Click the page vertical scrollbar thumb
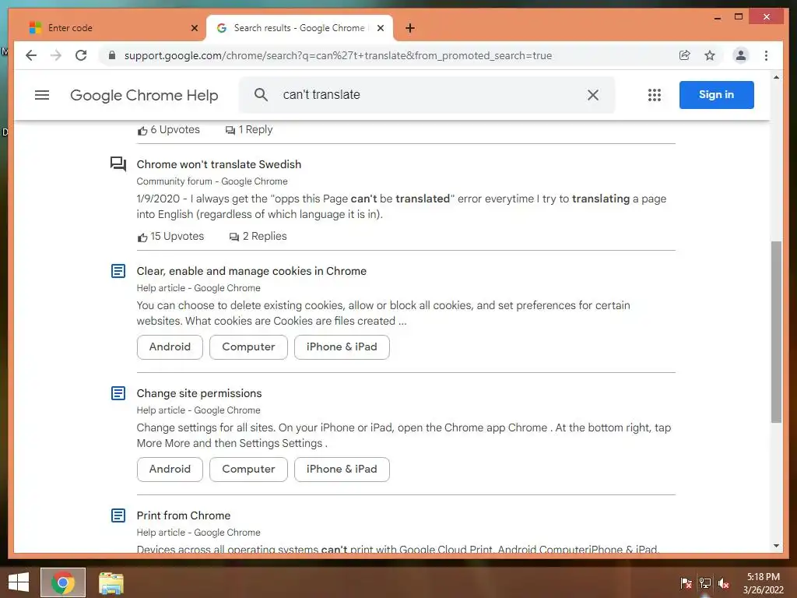Image resolution: width=797 pixels, height=598 pixels. [776, 332]
